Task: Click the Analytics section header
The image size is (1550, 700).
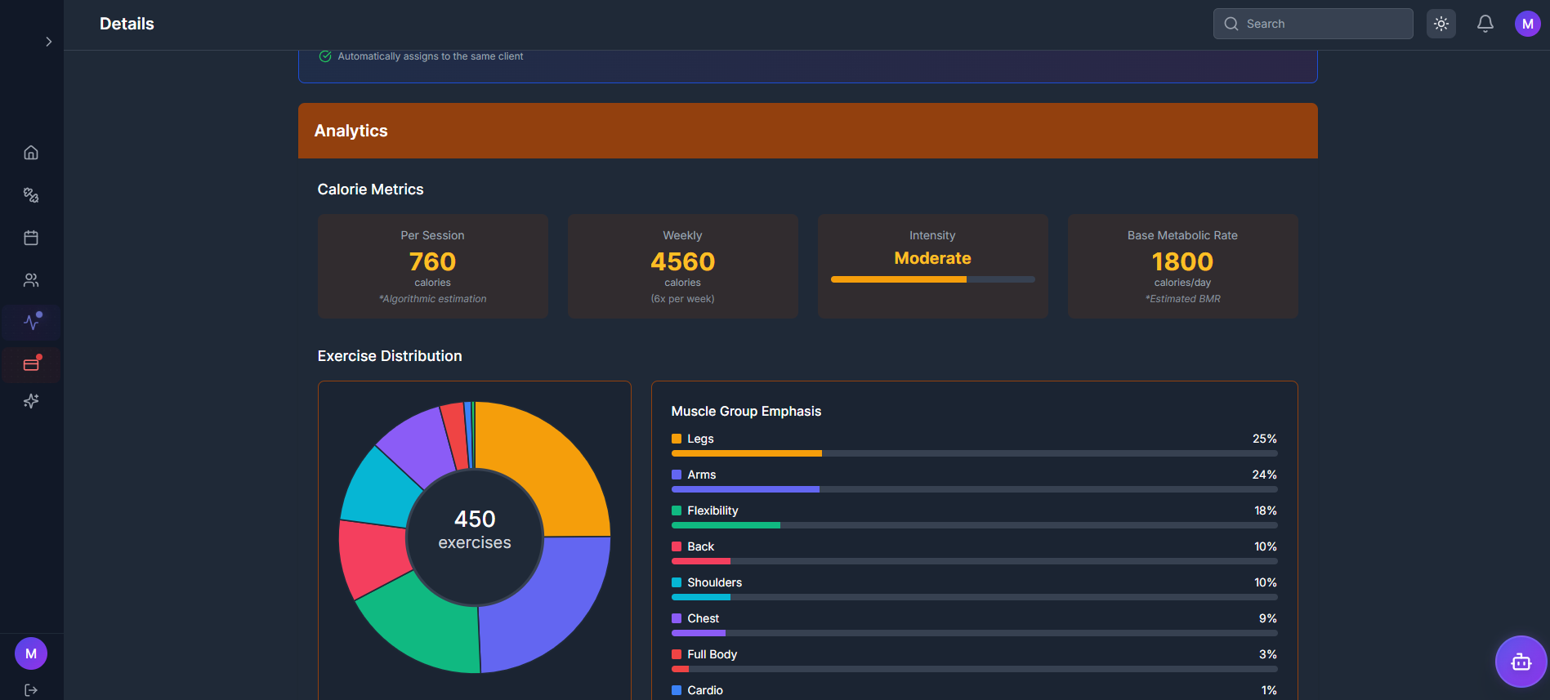Action: click(x=807, y=131)
